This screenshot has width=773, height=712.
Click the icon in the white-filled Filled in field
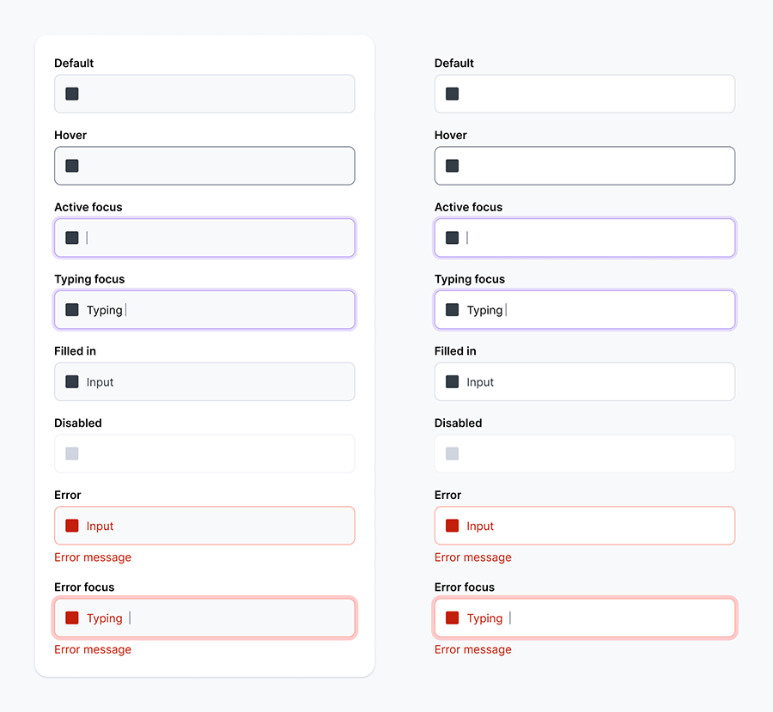(x=453, y=382)
